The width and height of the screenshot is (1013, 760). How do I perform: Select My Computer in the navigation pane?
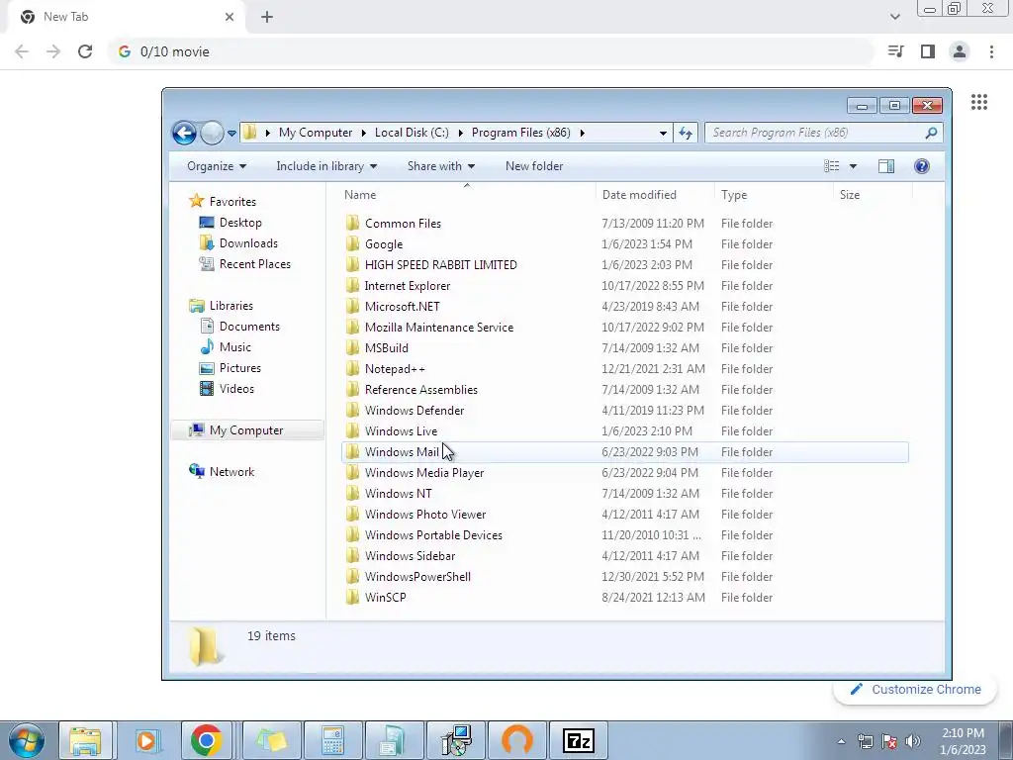click(246, 430)
